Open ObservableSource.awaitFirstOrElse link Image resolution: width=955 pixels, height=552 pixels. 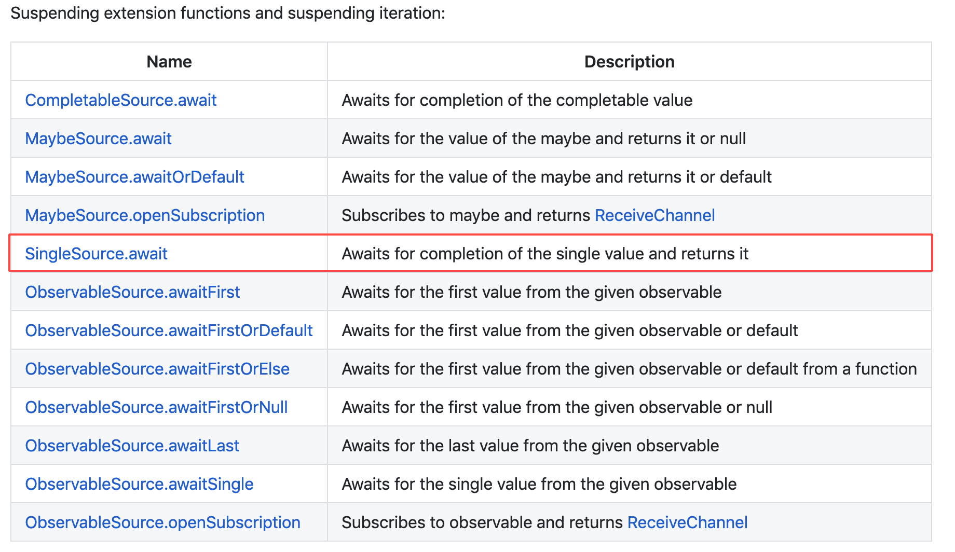tap(157, 369)
